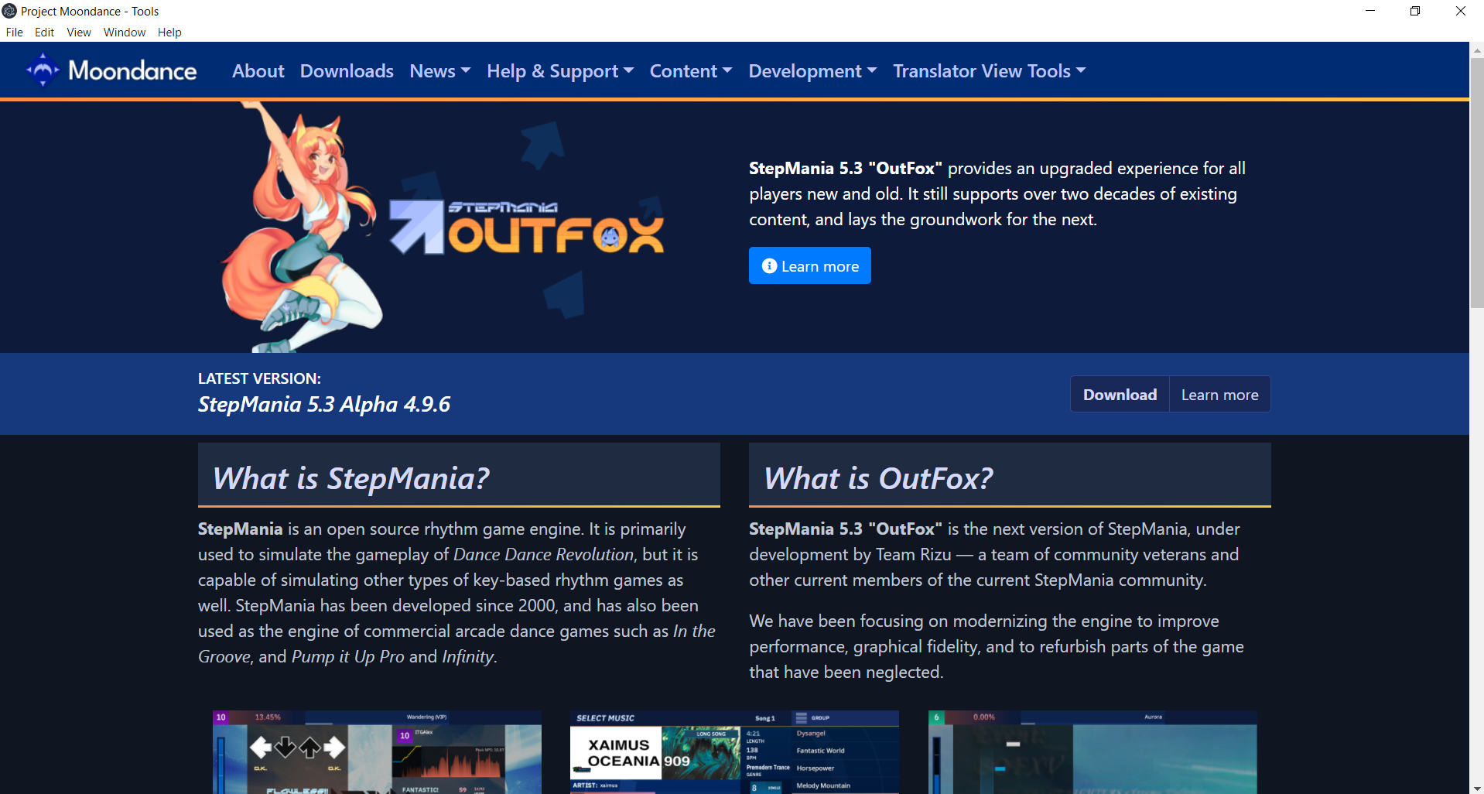
Task: Expand the News dropdown
Action: (439, 71)
